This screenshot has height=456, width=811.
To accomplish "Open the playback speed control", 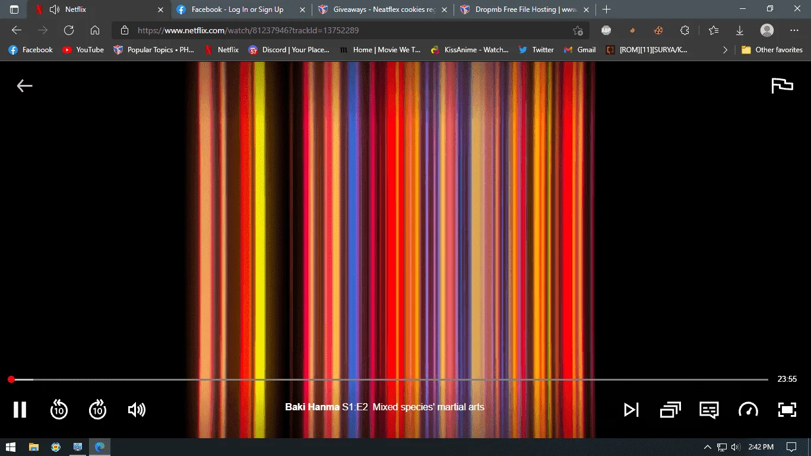I will coord(748,410).
